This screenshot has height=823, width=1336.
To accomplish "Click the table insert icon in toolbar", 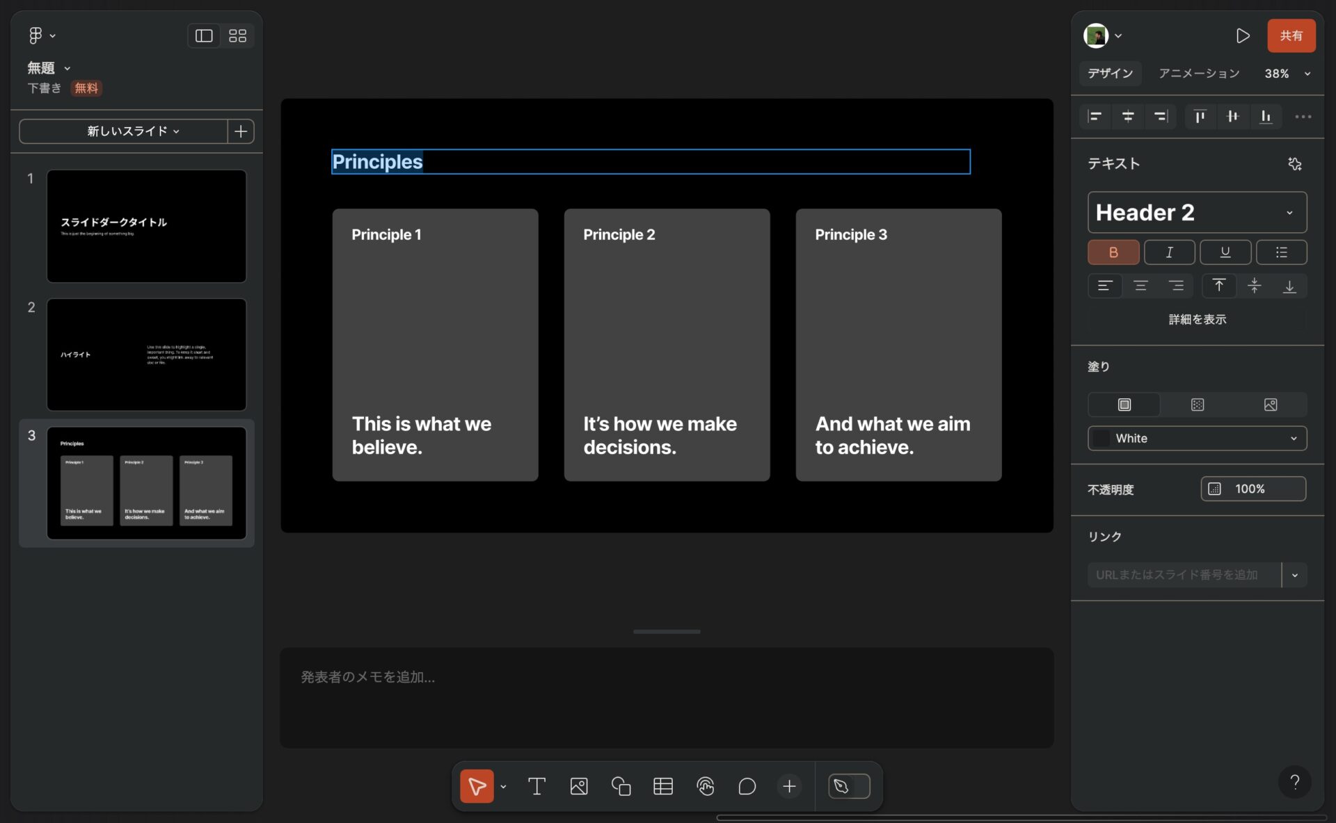I will point(662,785).
